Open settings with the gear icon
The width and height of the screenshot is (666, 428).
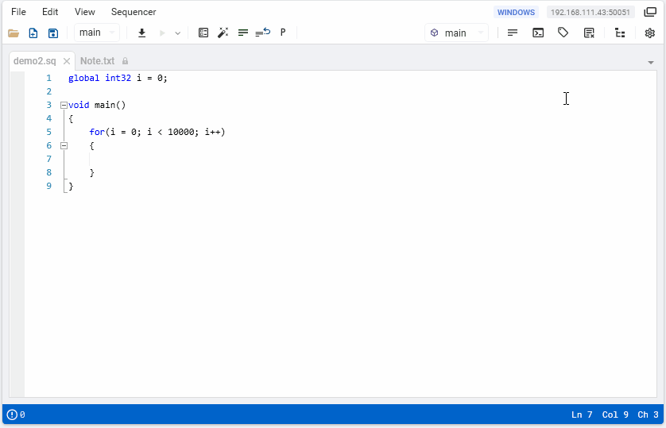tap(650, 33)
